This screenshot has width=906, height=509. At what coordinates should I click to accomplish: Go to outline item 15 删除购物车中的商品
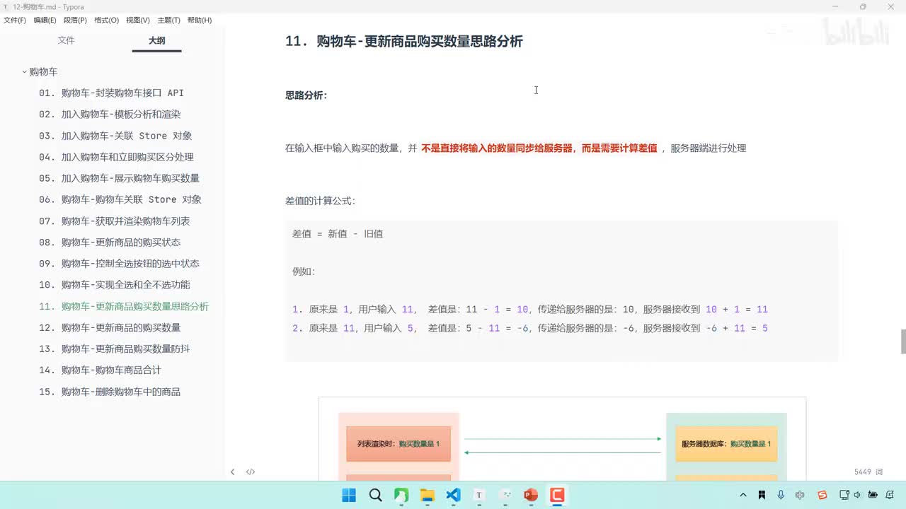(110, 392)
